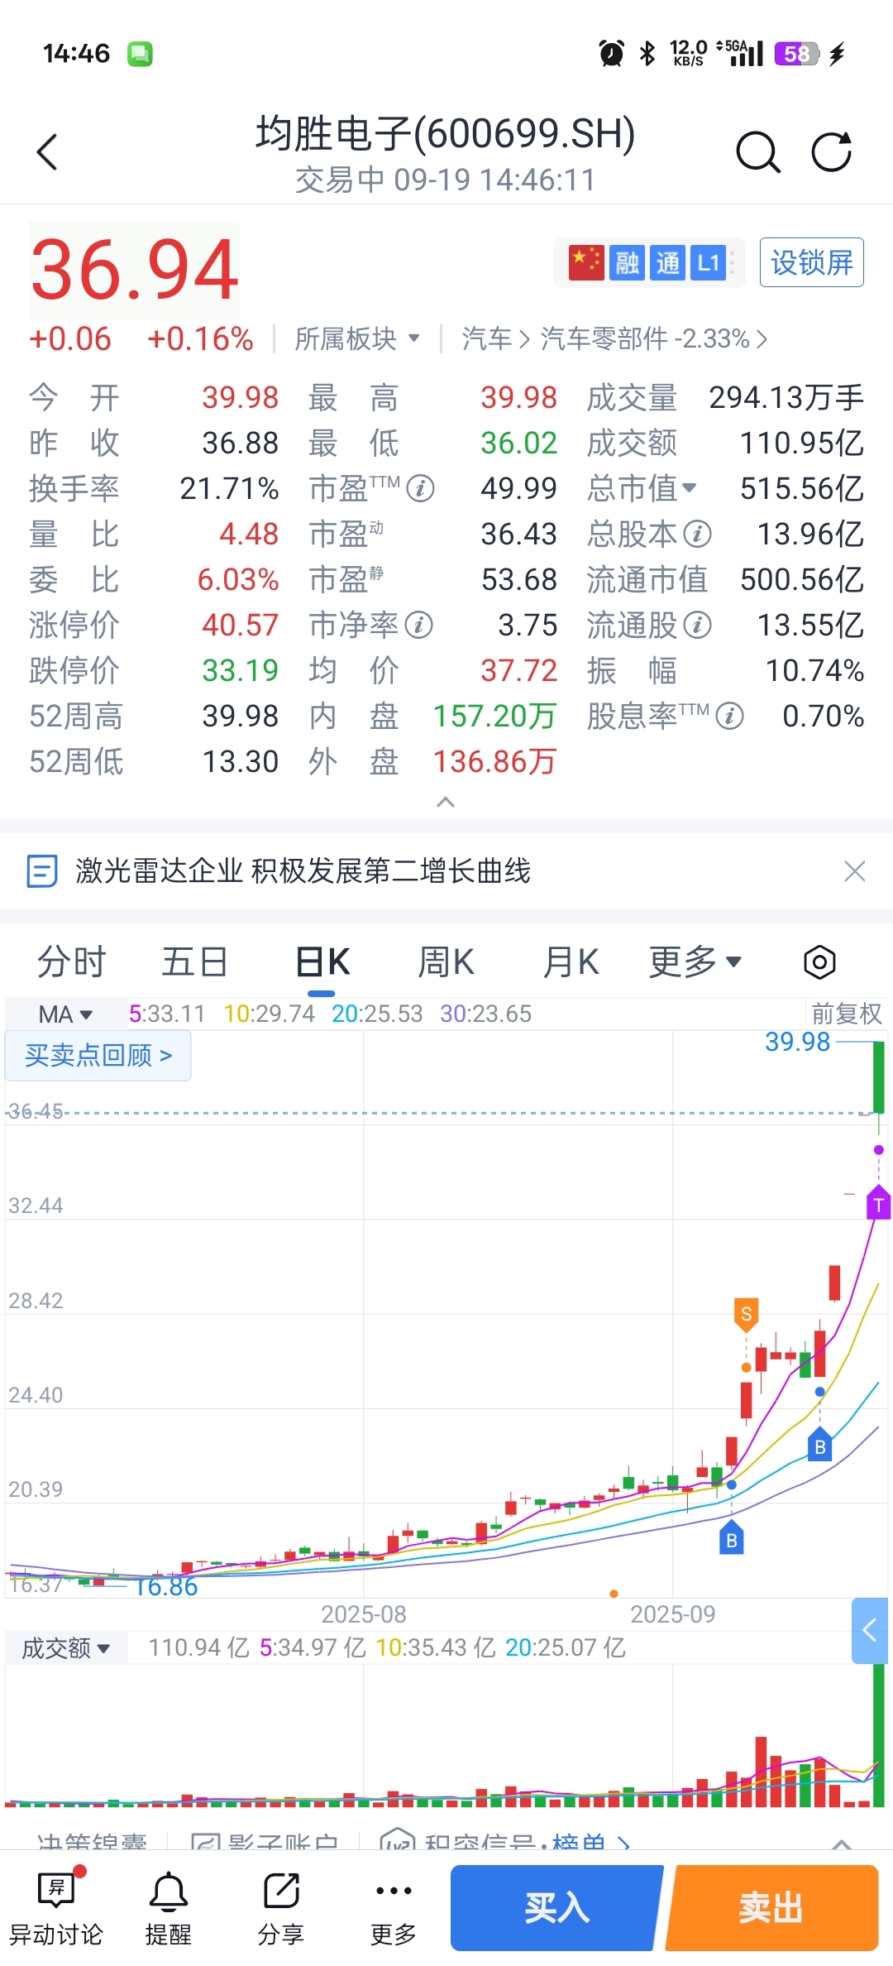Screen dimensions: 893x1966
Task: Tap the chart low label 16.86
Action: click(x=165, y=1586)
